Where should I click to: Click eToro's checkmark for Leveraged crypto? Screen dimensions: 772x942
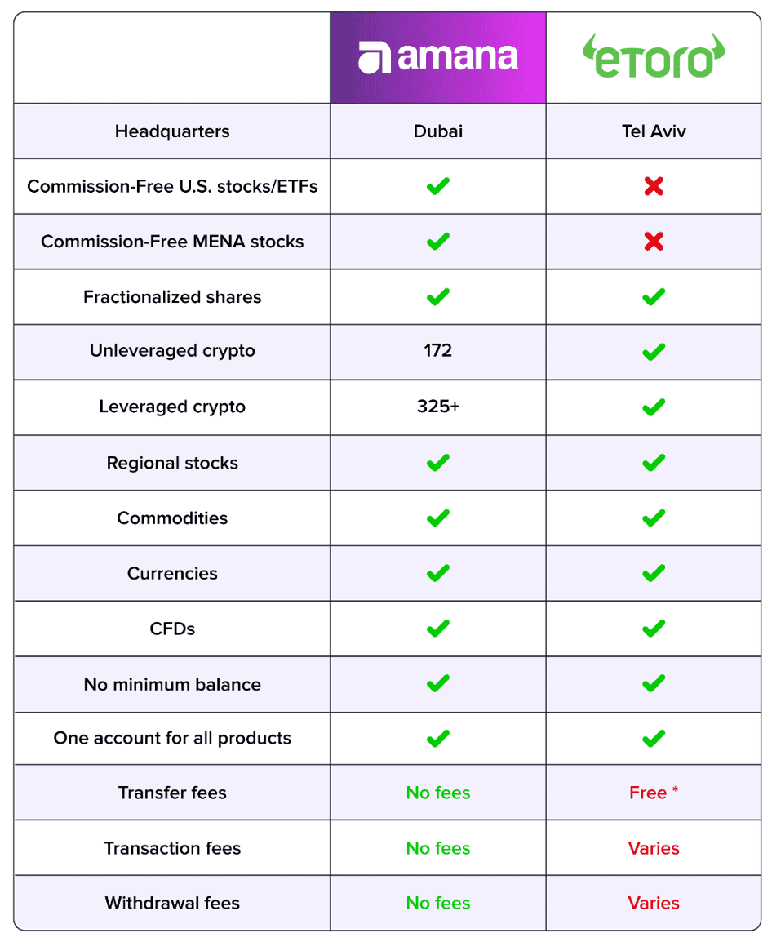pos(654,407)
